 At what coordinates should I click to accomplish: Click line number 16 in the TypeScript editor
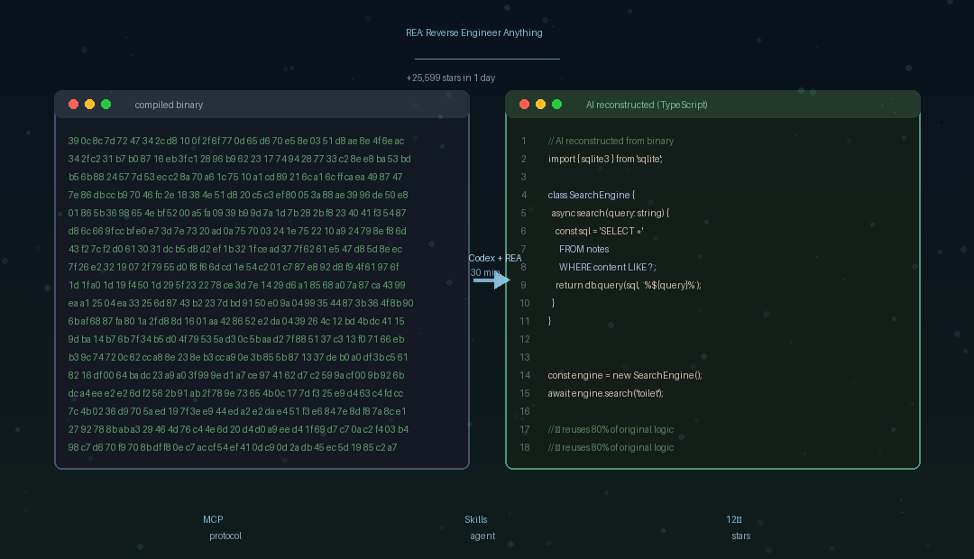(525, 411)
